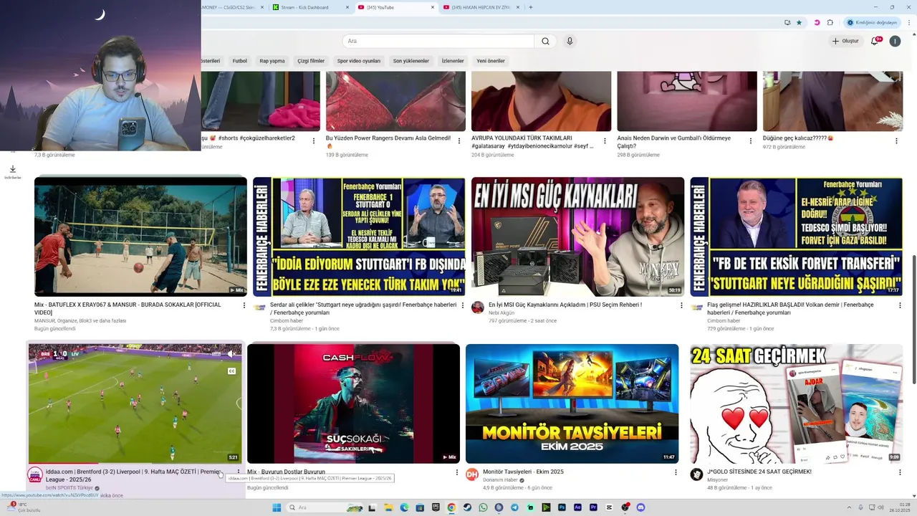Open options for MSI Güç Kaynakları video
Screen dimensions: 917x516
point(681,305)
